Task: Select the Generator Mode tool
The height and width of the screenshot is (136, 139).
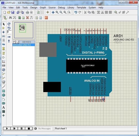Action: pyautogui.click(x=4, y=70)
